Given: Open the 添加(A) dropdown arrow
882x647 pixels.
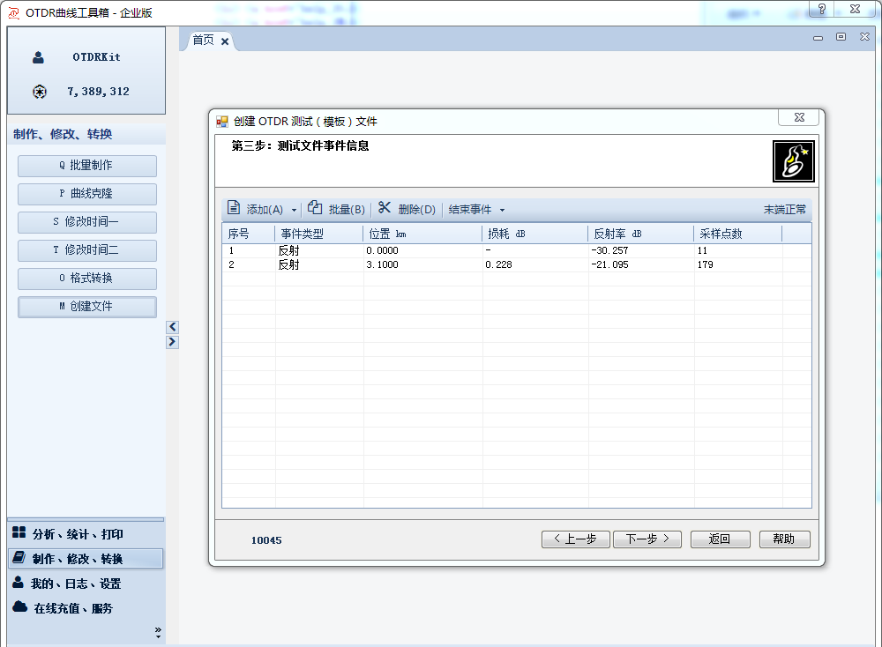Looking at the screenshot, I should coord(294,209).
